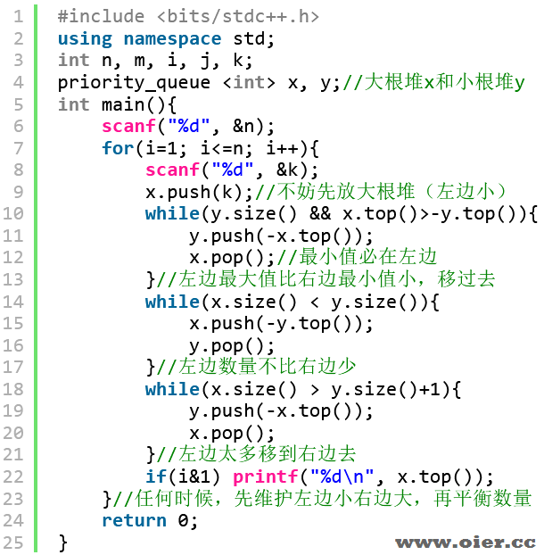The height and width of the screenshot is (555, 544).
Task: Click 'y.push(-x.top());' on line 11
Action: point(281,236)
